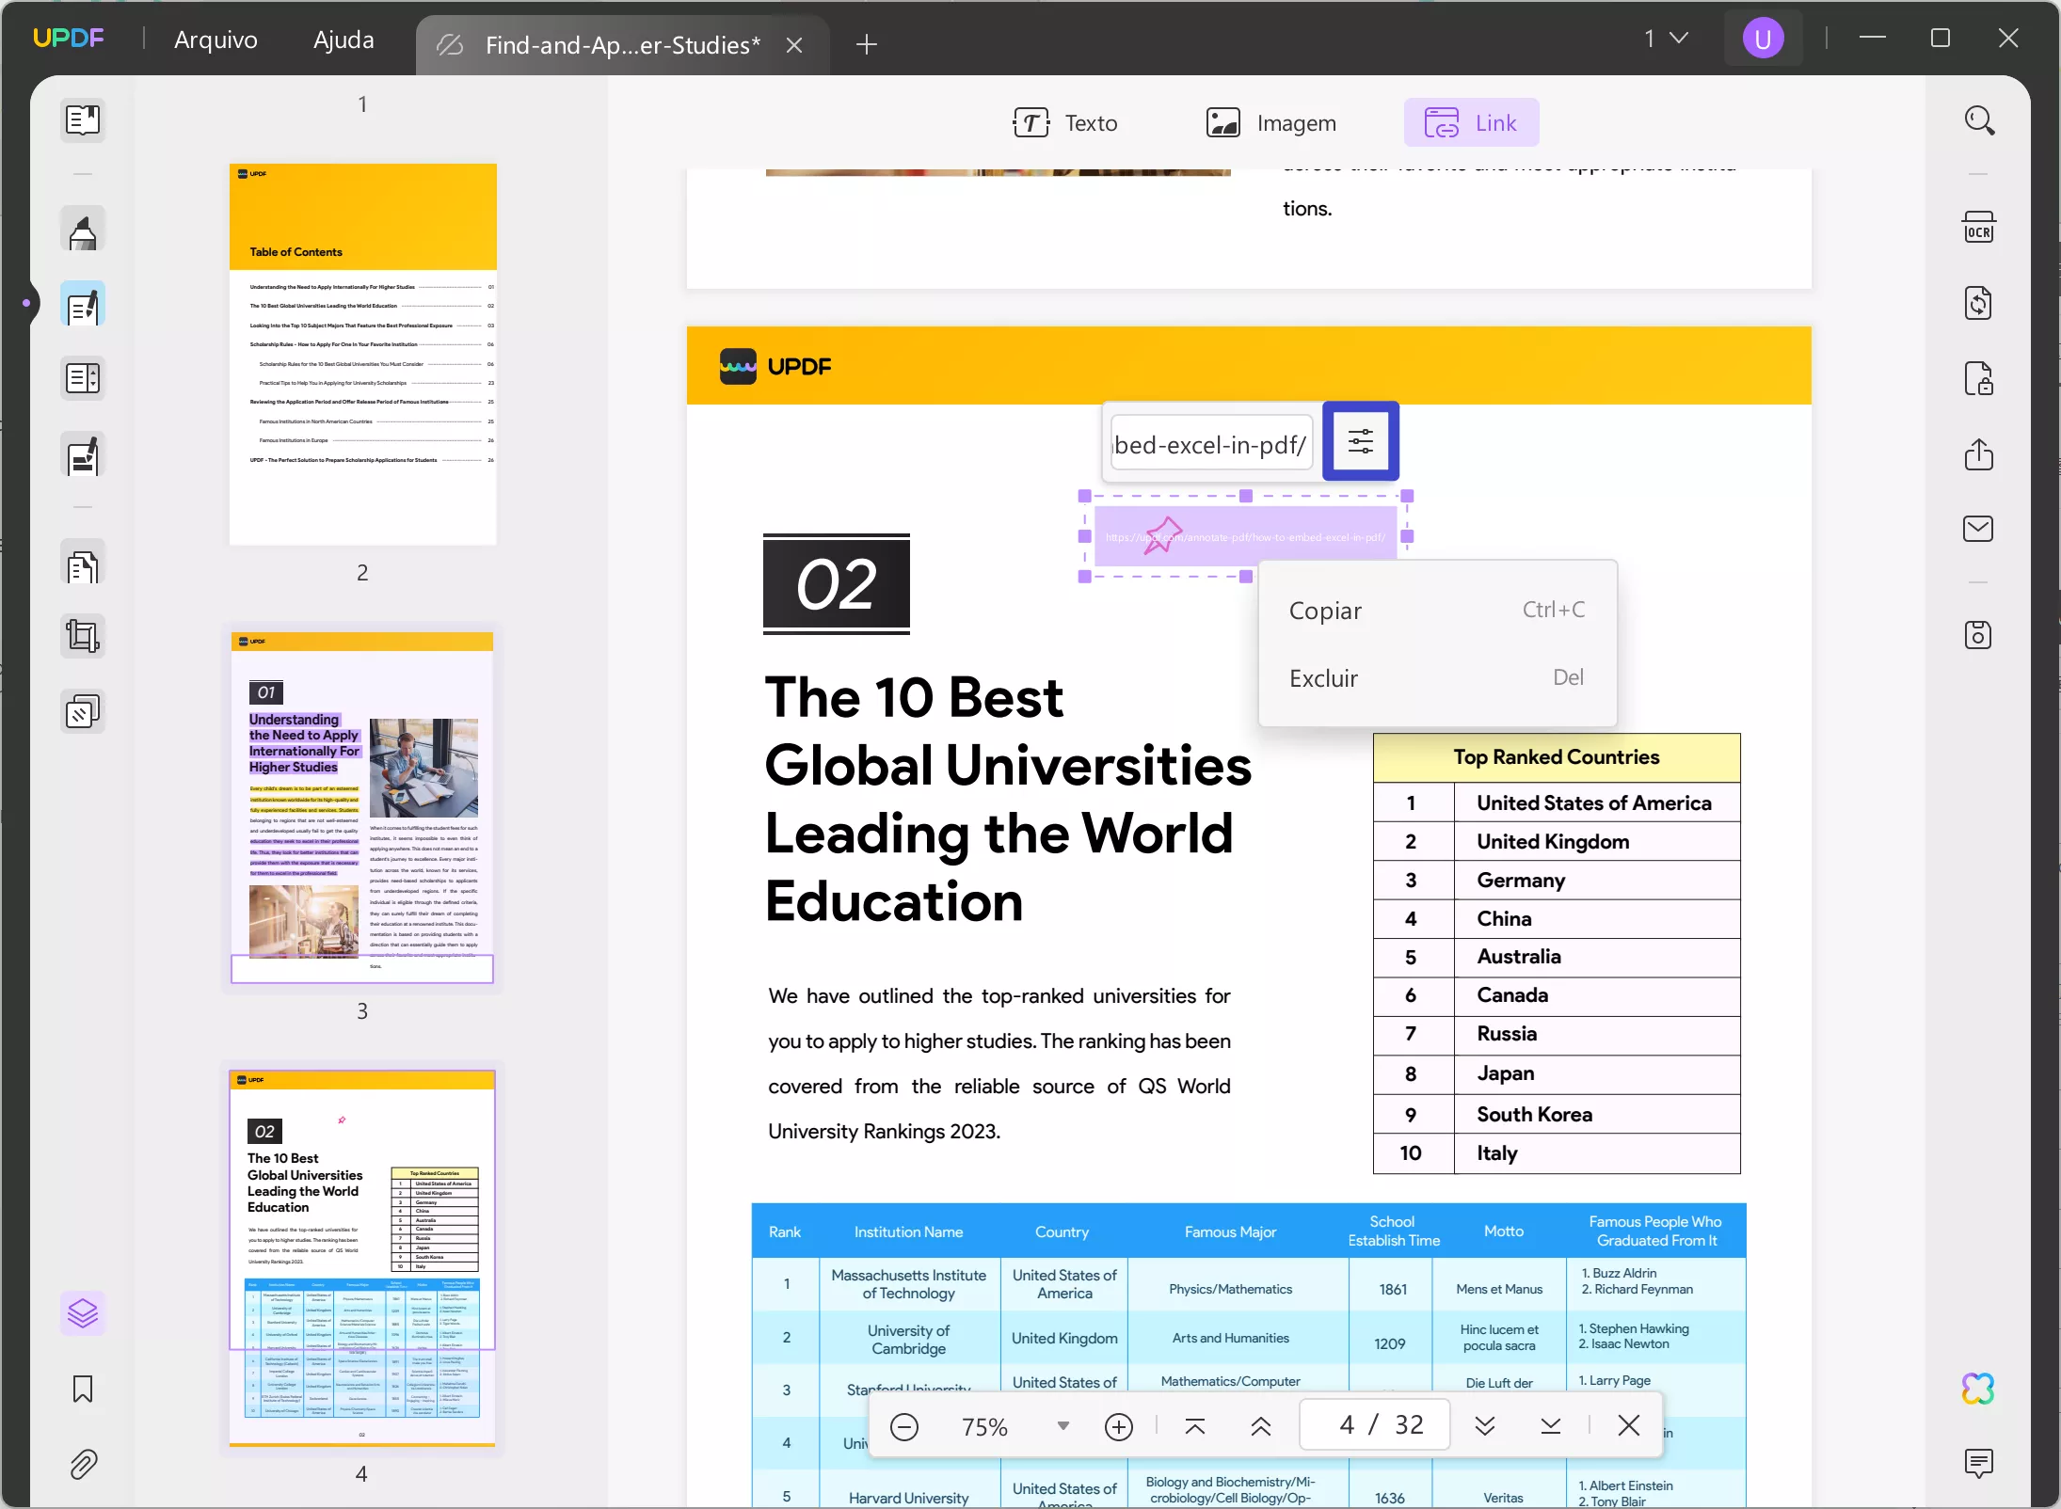Open the bookmarks panel icon
Screen dimensions: 2061x1509
(x=83, y=1389)
